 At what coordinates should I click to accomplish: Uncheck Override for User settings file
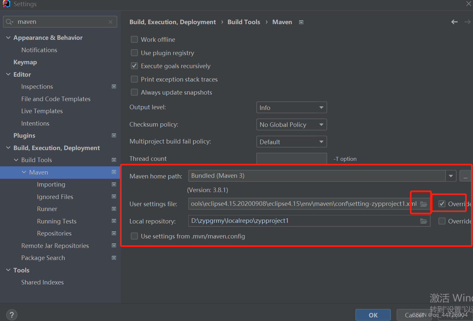click(442, 204)
